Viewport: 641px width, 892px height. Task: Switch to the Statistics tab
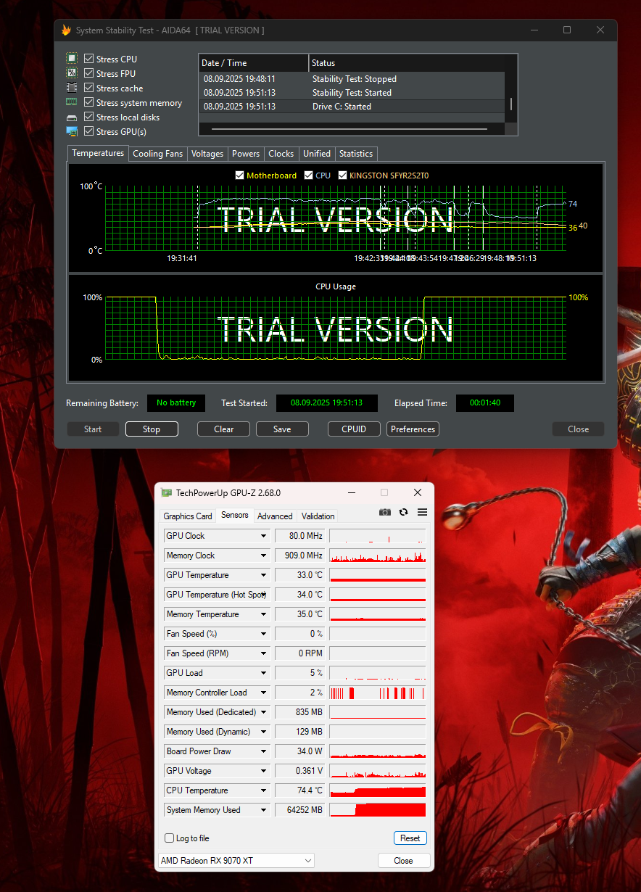356,154
